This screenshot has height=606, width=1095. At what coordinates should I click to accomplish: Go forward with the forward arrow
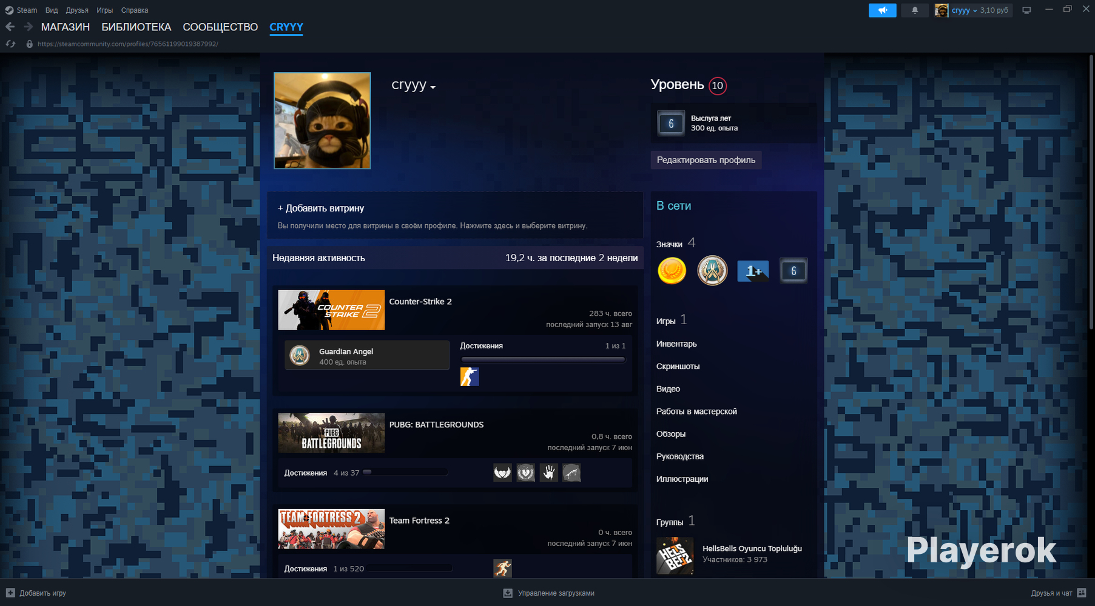click(29, 27)
